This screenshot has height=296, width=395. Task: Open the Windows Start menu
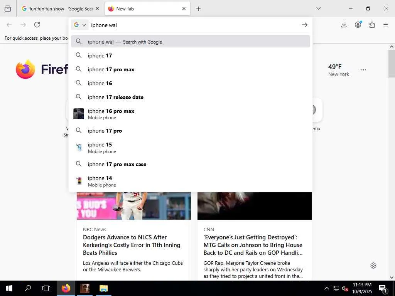point(9,288)
